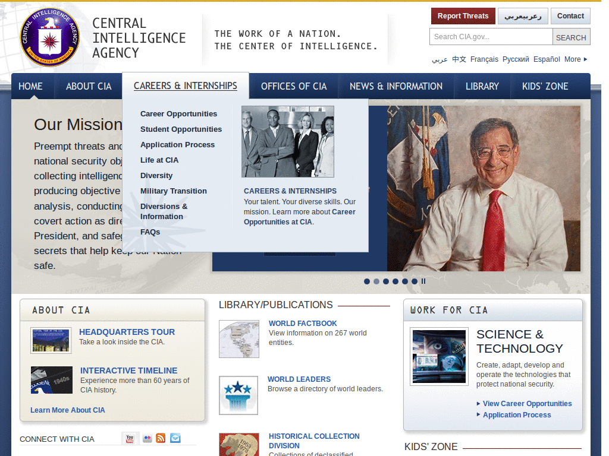Click the Careers & Internships group photo

pyautogui.click(x=287, y=141)
